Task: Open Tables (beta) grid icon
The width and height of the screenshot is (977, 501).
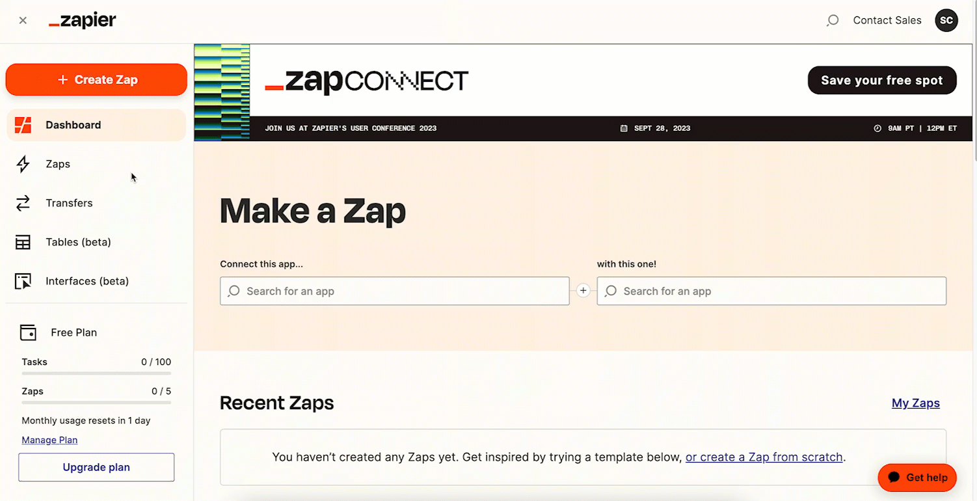Action: click(23, 242)
